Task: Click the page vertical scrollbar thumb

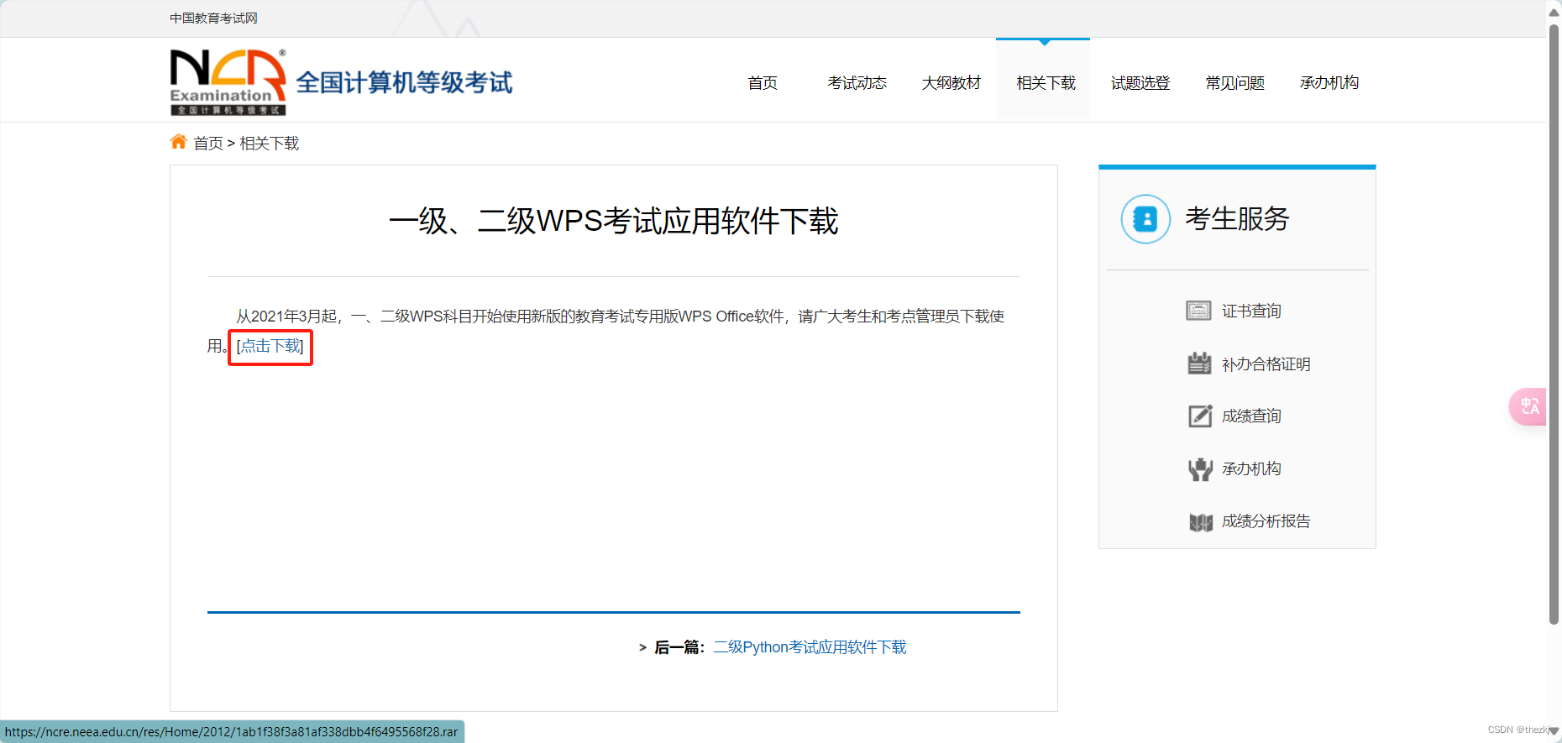Action: [1554, 323]
